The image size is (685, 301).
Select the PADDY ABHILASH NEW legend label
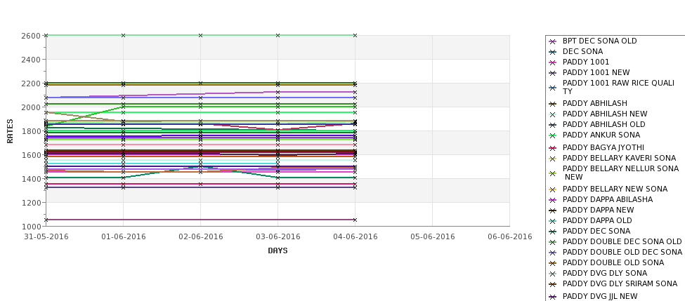pos(605,114)
